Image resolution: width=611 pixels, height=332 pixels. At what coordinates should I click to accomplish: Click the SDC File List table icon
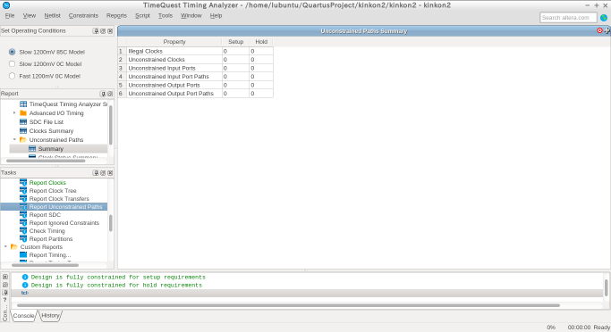pyautogui.click(x=23, y=121)
